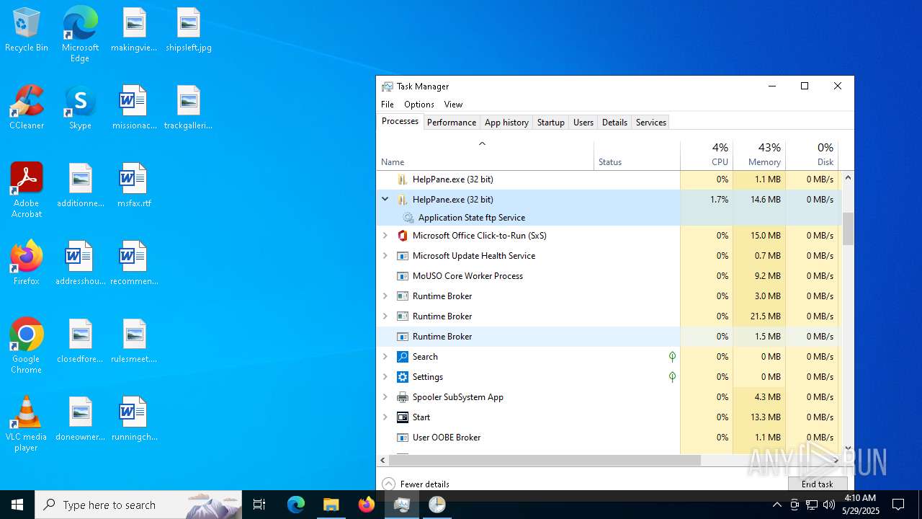This screenshot has height=519, width=922.
Task: Expand the 3.0 MB Runtime Broker process
Action: [x=385, y=296]
